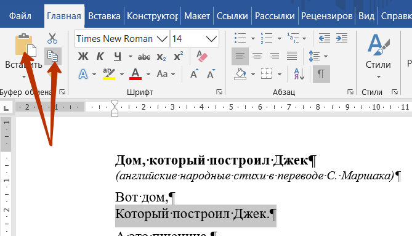Decrease paragraph indent

pyautogui.click(x=324, y=38)
